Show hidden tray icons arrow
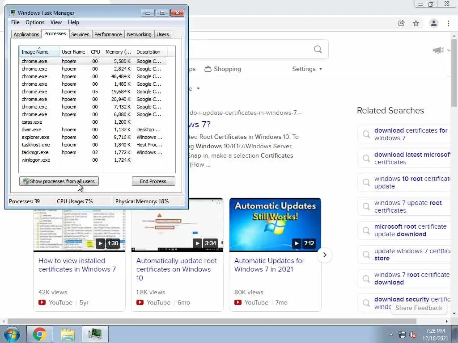Image resolution: width=458 pixels, height=343 pixels. 391,335
